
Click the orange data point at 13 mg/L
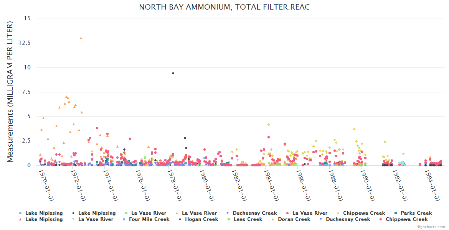(x=81, y=38)
